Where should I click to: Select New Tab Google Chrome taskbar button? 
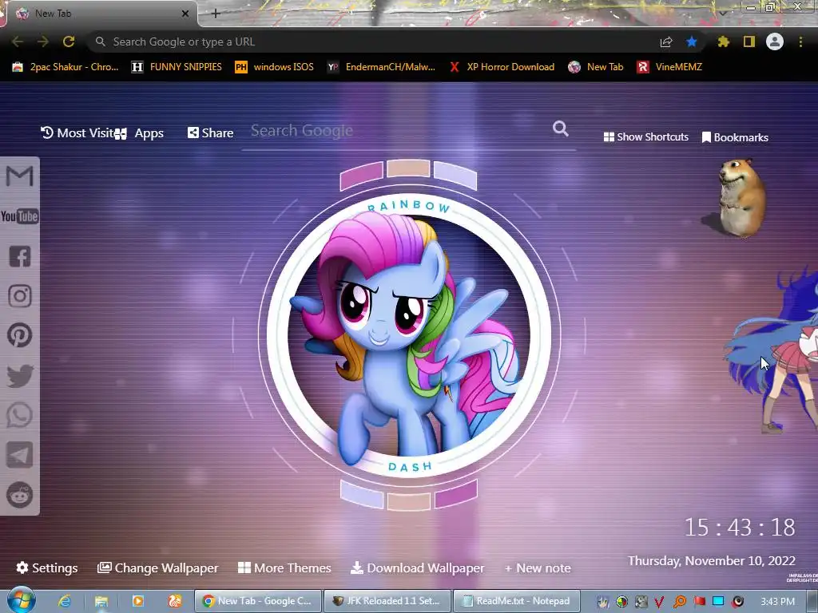(258, 601)
